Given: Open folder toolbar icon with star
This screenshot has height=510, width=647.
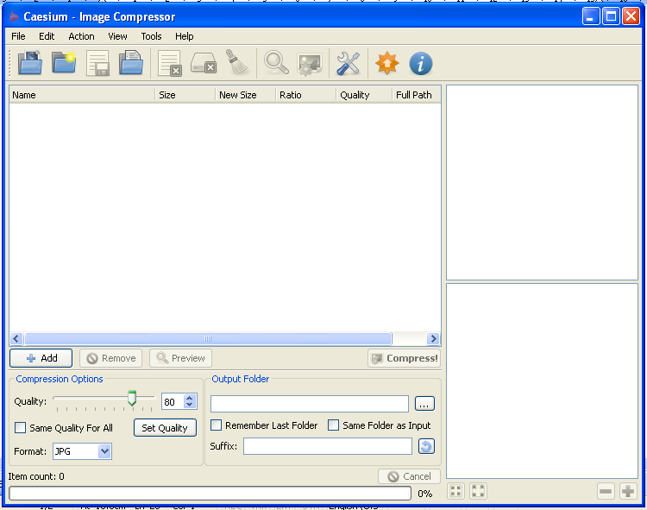Looking at the screenshot, I should [64, 63].
